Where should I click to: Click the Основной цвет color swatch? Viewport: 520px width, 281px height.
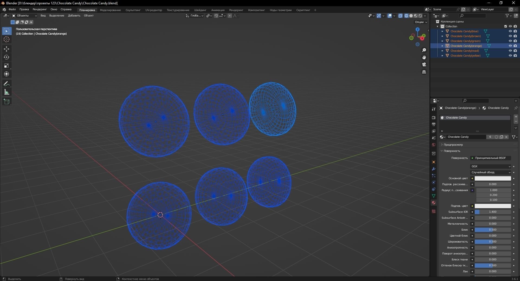point(493,178)
